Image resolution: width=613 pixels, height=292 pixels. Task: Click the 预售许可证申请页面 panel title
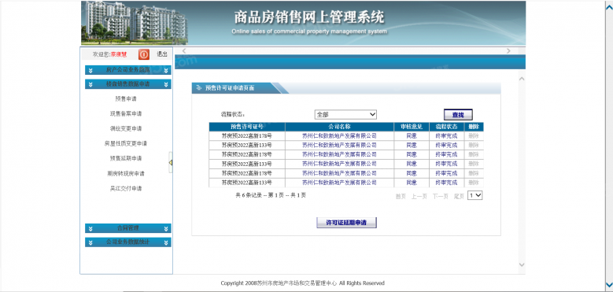point(230,88)
